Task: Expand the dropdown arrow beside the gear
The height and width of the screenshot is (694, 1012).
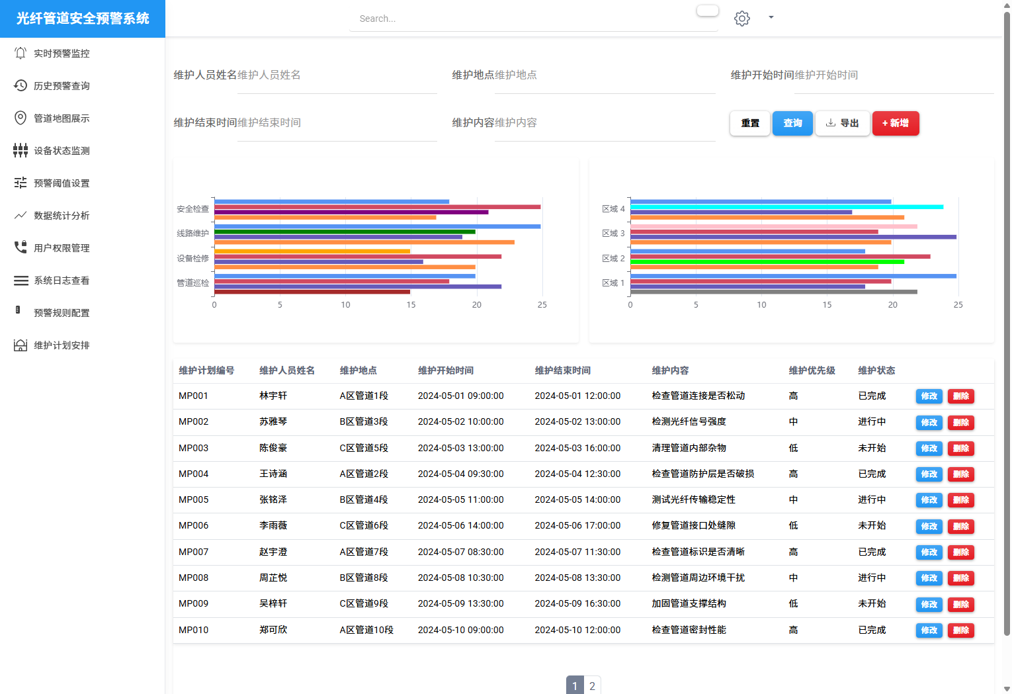Action: click(771, 18)
